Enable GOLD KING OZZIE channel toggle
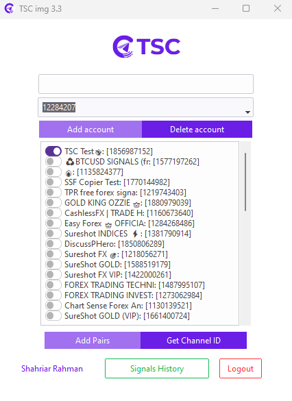Screen dimensions: 292x401 tap(53, 202)
